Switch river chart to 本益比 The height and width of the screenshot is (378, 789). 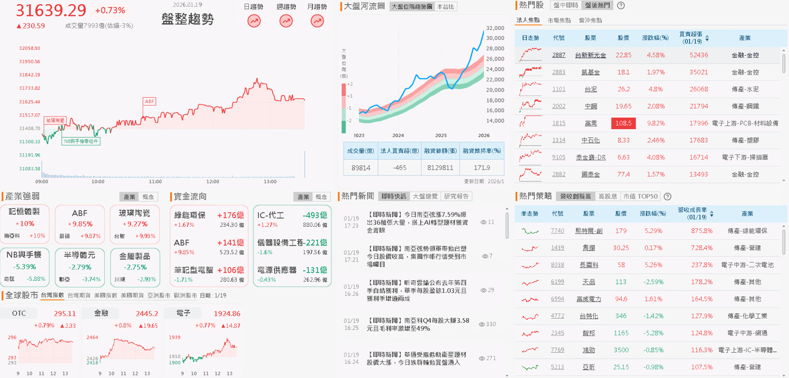(446, 7)
